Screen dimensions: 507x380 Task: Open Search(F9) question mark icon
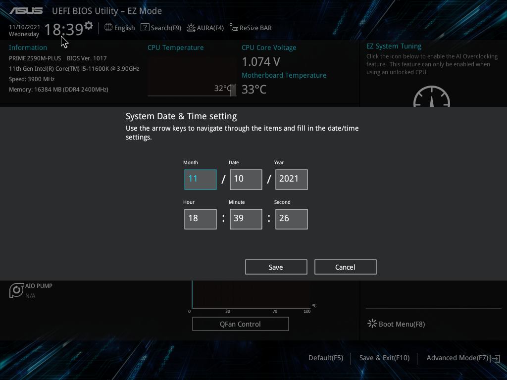click(145, 28)
